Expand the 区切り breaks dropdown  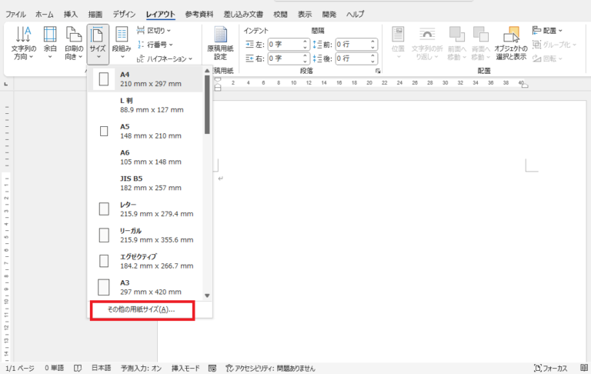(154, 31)
